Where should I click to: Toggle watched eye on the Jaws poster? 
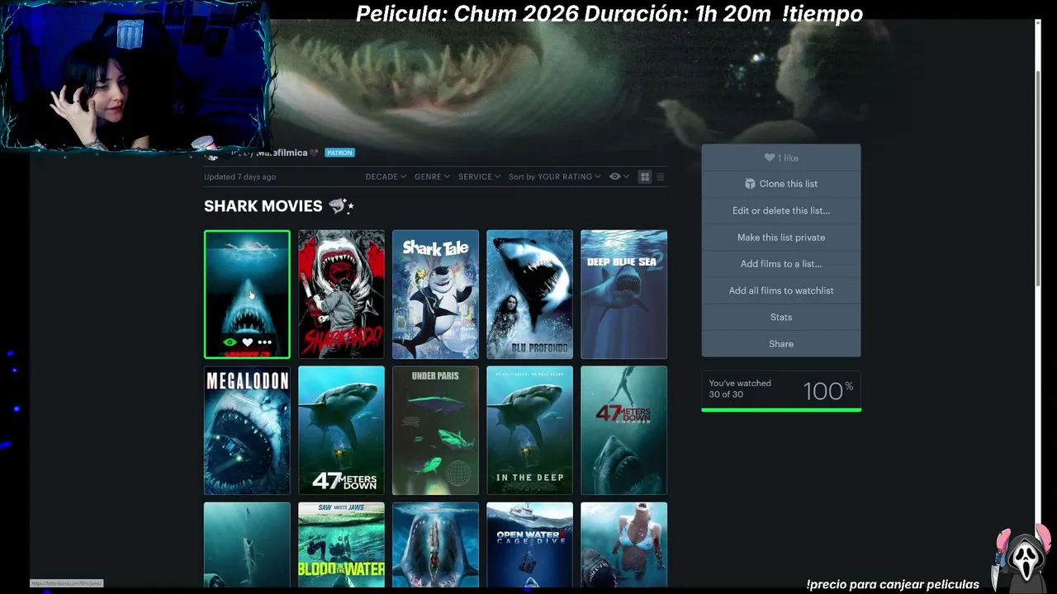pyautogui.click(x=230, y=342)
